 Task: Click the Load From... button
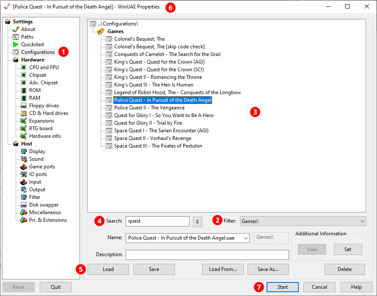(223, 269)
